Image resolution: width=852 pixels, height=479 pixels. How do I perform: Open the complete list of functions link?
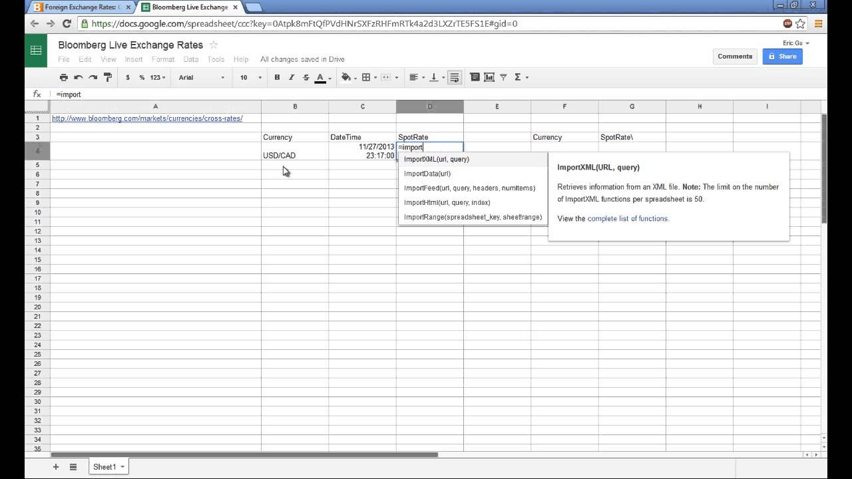(x=628, y=218)
